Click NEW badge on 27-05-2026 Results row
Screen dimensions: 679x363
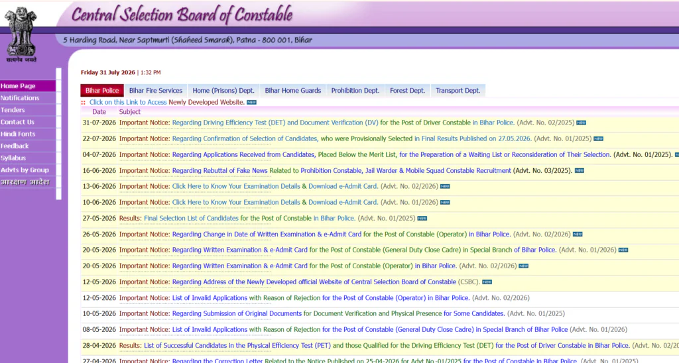(422, 219)
